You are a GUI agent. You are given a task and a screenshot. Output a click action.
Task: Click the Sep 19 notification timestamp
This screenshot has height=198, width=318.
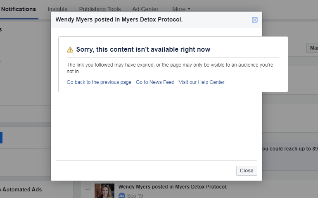135,196
